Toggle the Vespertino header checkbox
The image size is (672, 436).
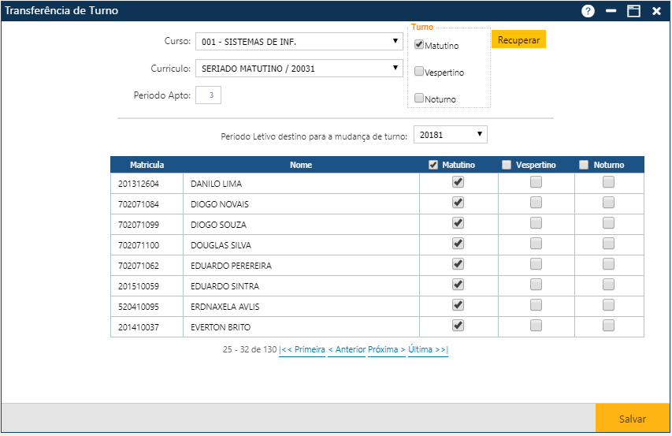pyautogui.click(x=507, y=165)
